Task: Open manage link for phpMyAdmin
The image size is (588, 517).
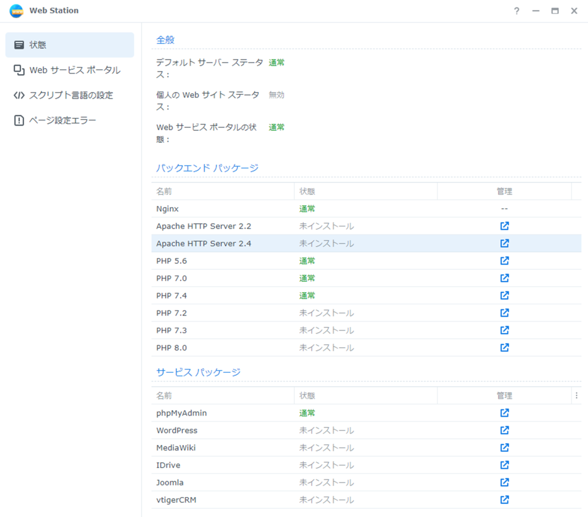Action: coord(504,413)
